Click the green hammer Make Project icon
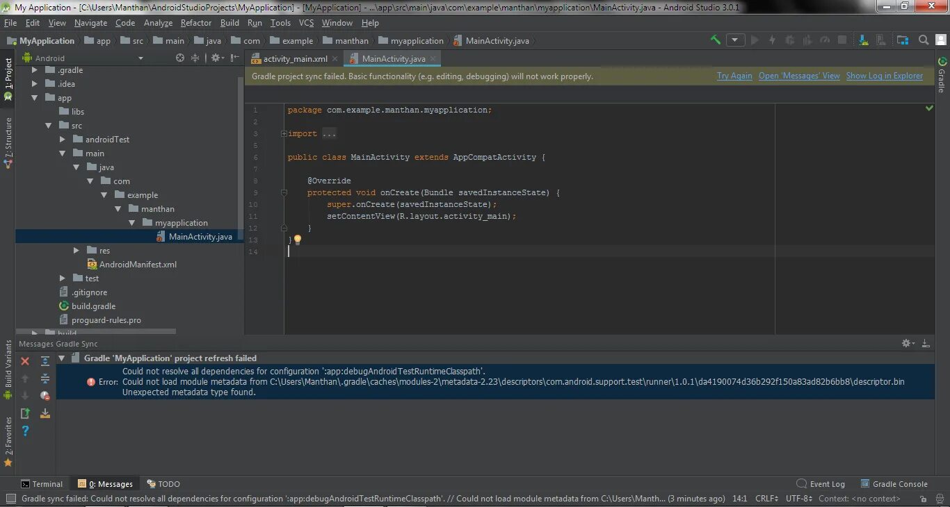 point(715,40)
